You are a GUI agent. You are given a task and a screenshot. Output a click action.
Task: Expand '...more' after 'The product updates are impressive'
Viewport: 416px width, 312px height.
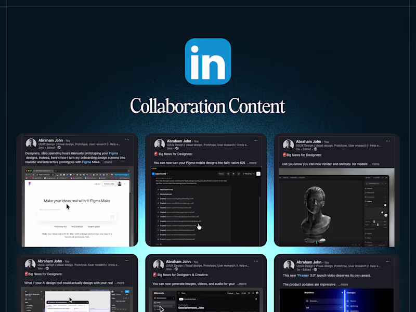pyautogui.click(x=343, y=284)
